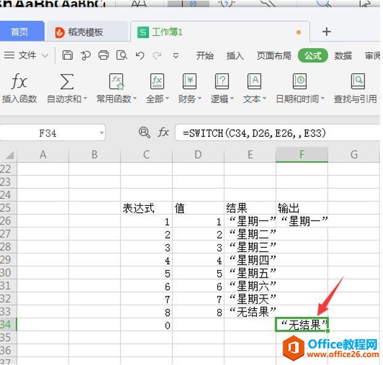
Task: Click cell C31 containing 6
Action: [147, 286]
